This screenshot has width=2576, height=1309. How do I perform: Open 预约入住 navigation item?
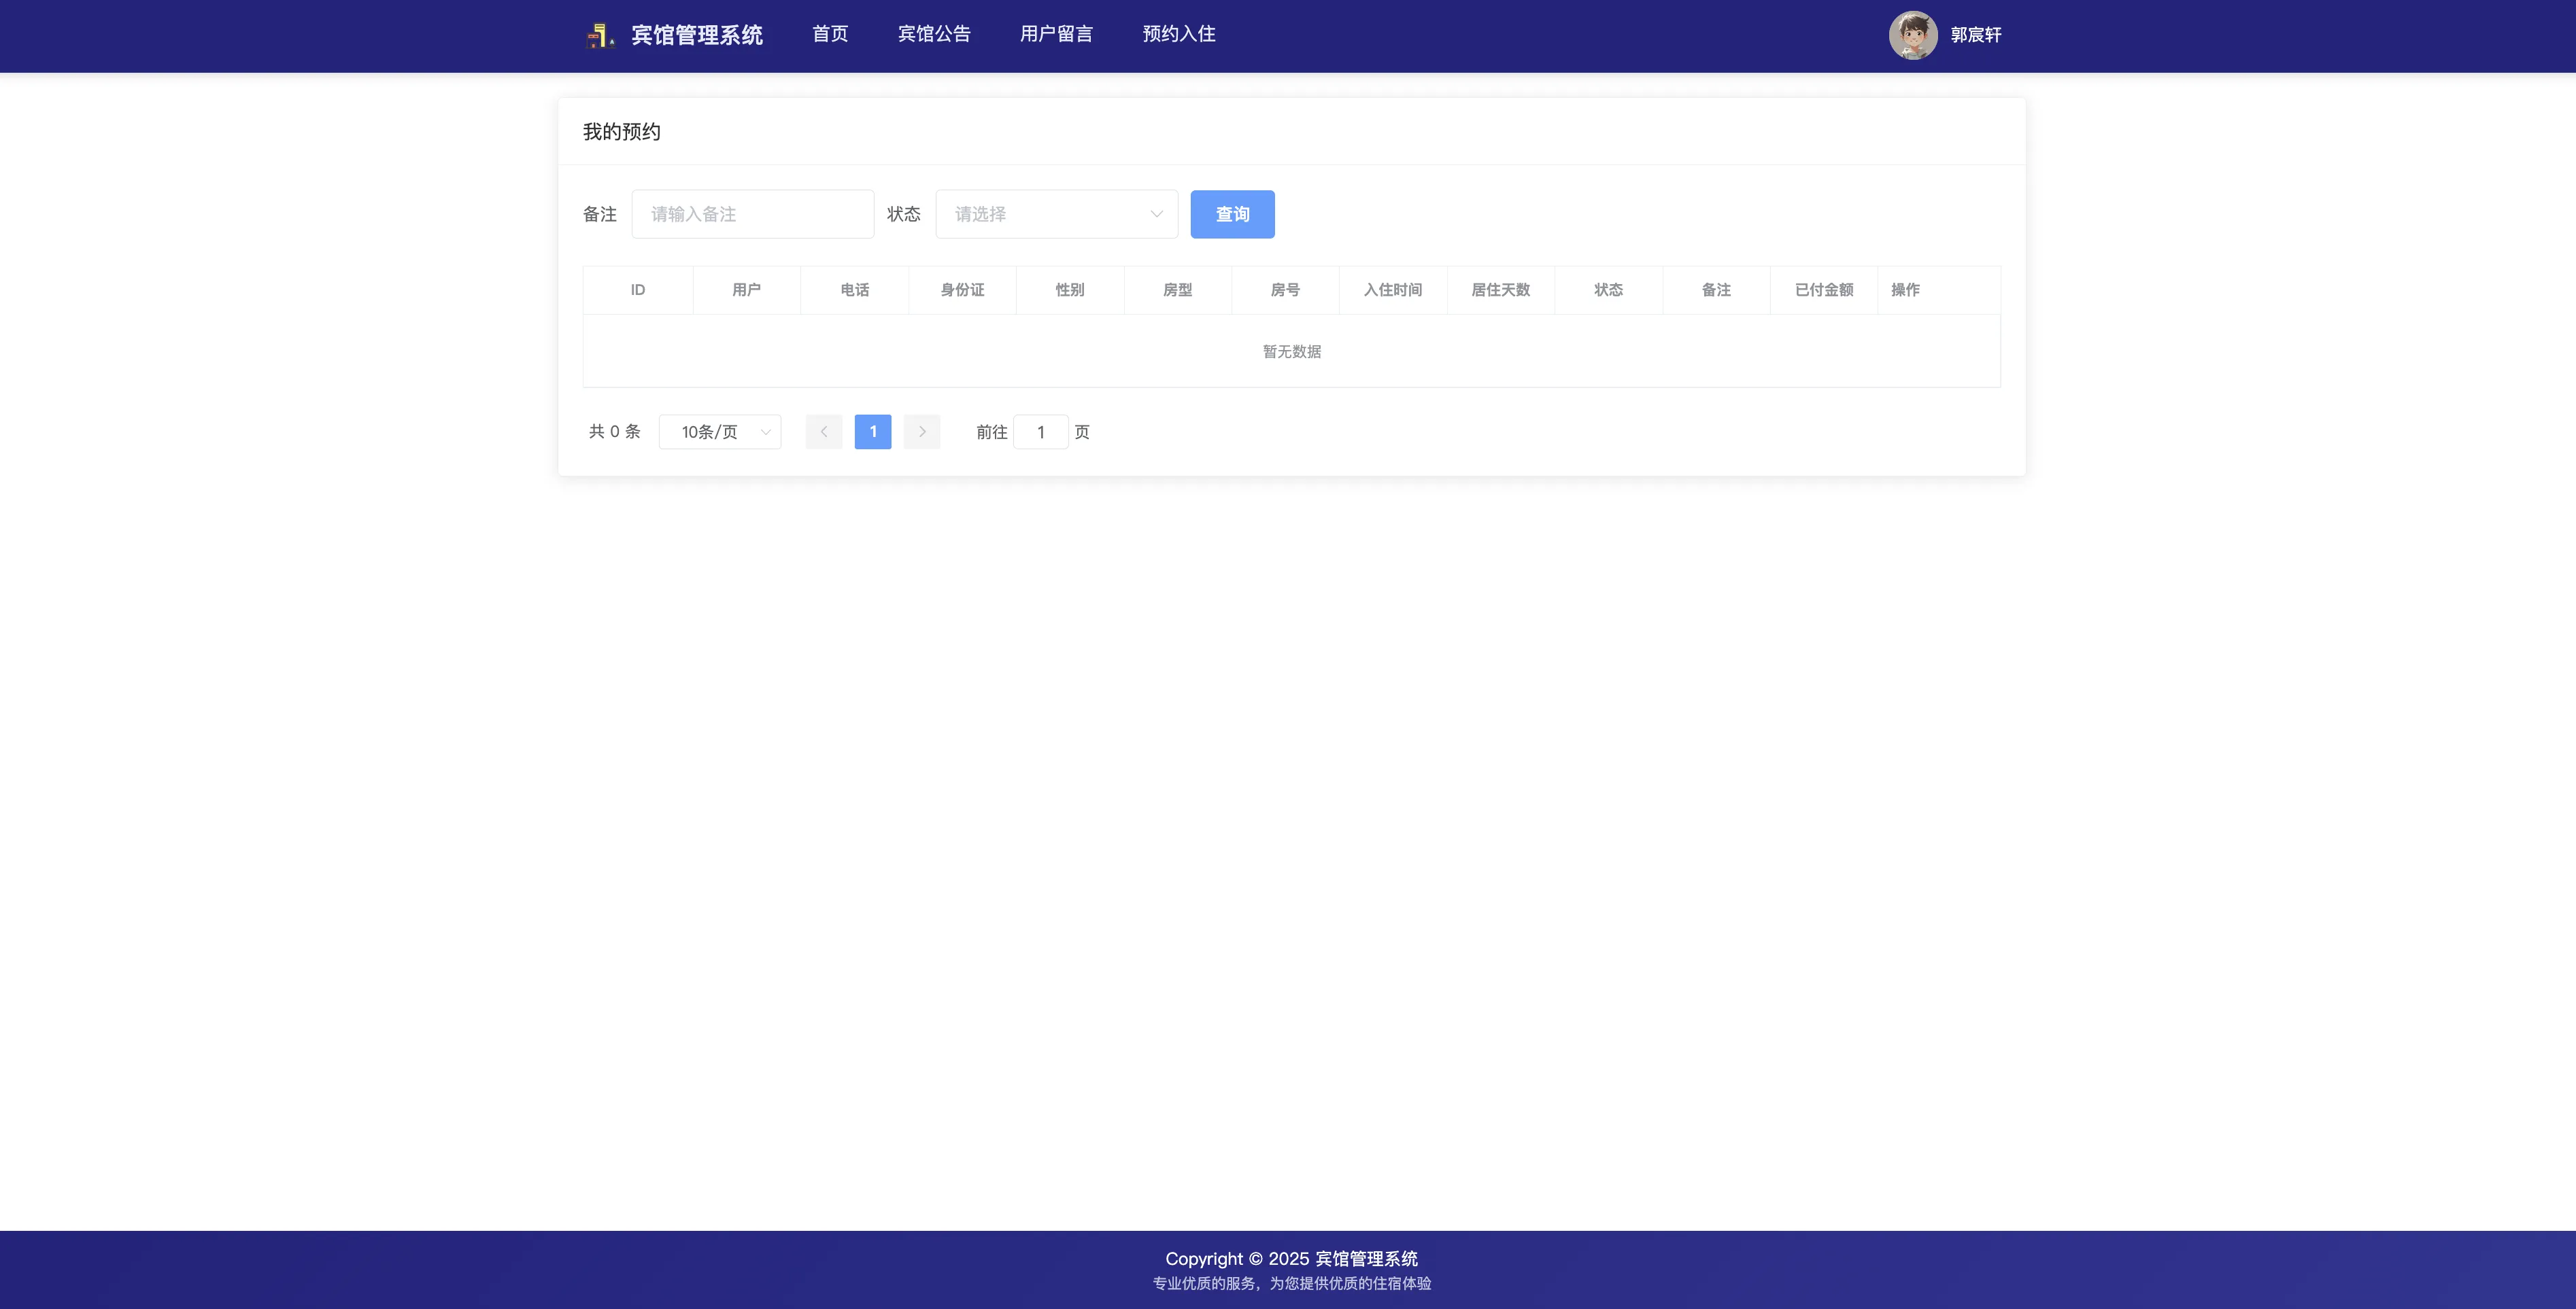click(1179, 34)
